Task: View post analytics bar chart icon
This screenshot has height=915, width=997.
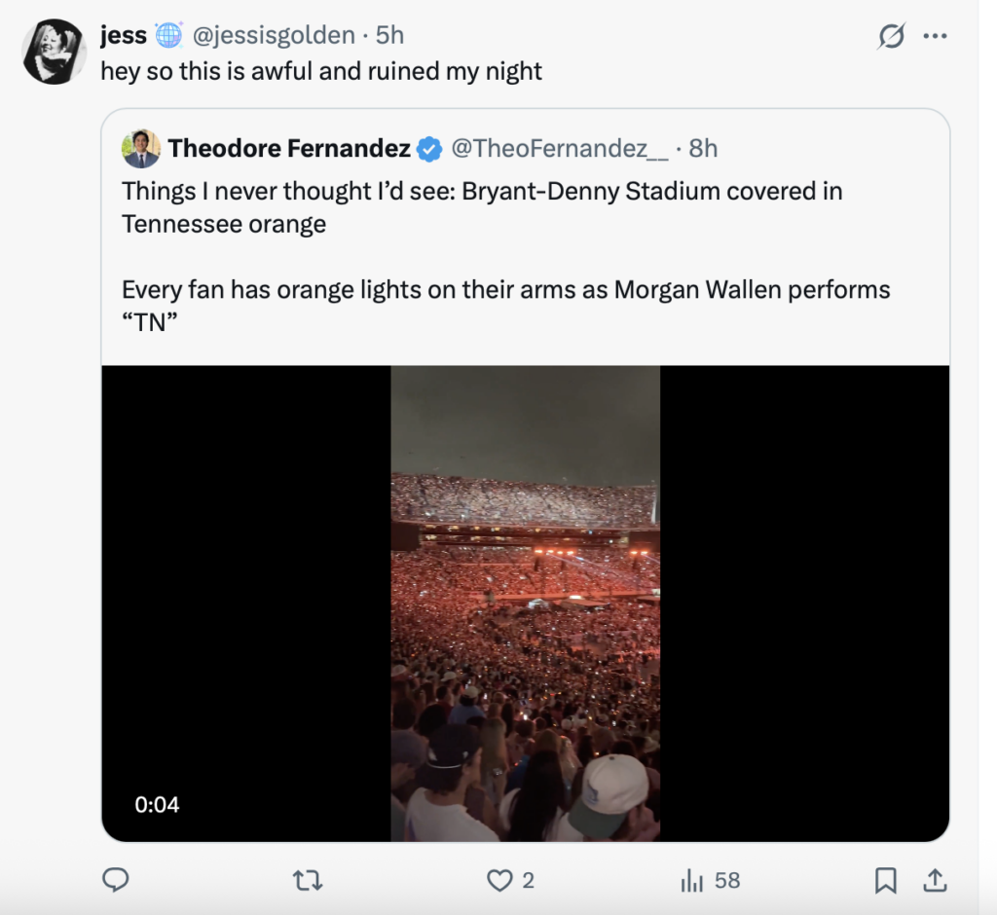Action: click(x=692, y=880)
